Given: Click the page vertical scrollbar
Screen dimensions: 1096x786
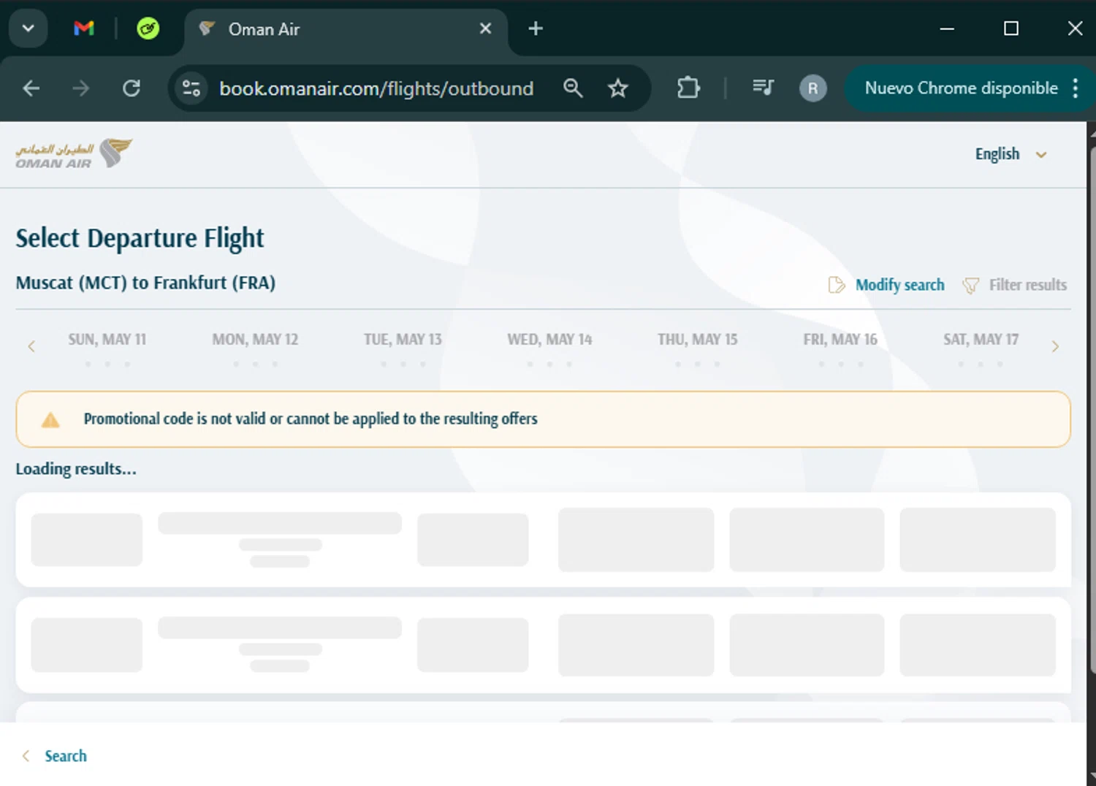Looking at the screenshot, I should coord(1092,409).
